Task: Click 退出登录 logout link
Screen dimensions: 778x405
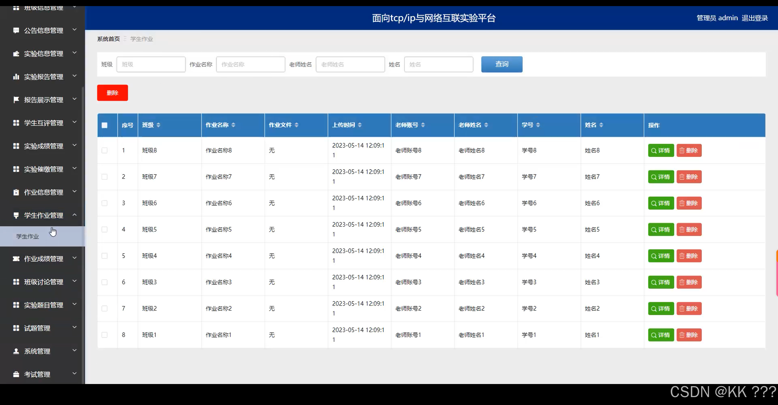Action: (x=755, y=18)
